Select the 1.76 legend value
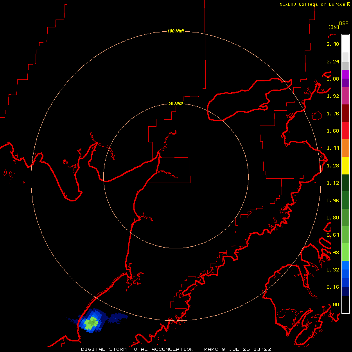This screenshot has height=352, width=352. (333, 113)
